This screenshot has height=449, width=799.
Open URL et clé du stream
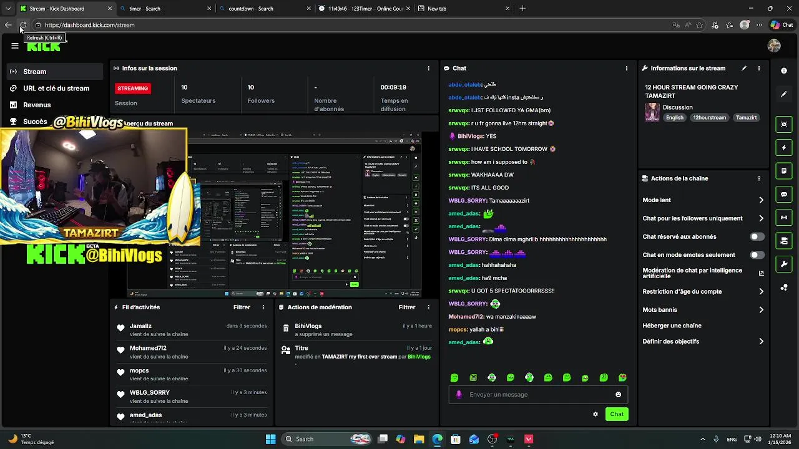[x=55, y=89]
